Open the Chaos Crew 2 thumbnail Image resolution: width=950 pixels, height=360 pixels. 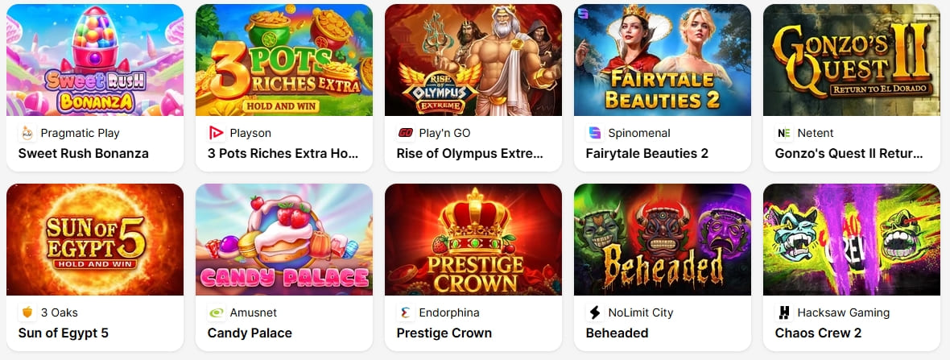(852, 240)
